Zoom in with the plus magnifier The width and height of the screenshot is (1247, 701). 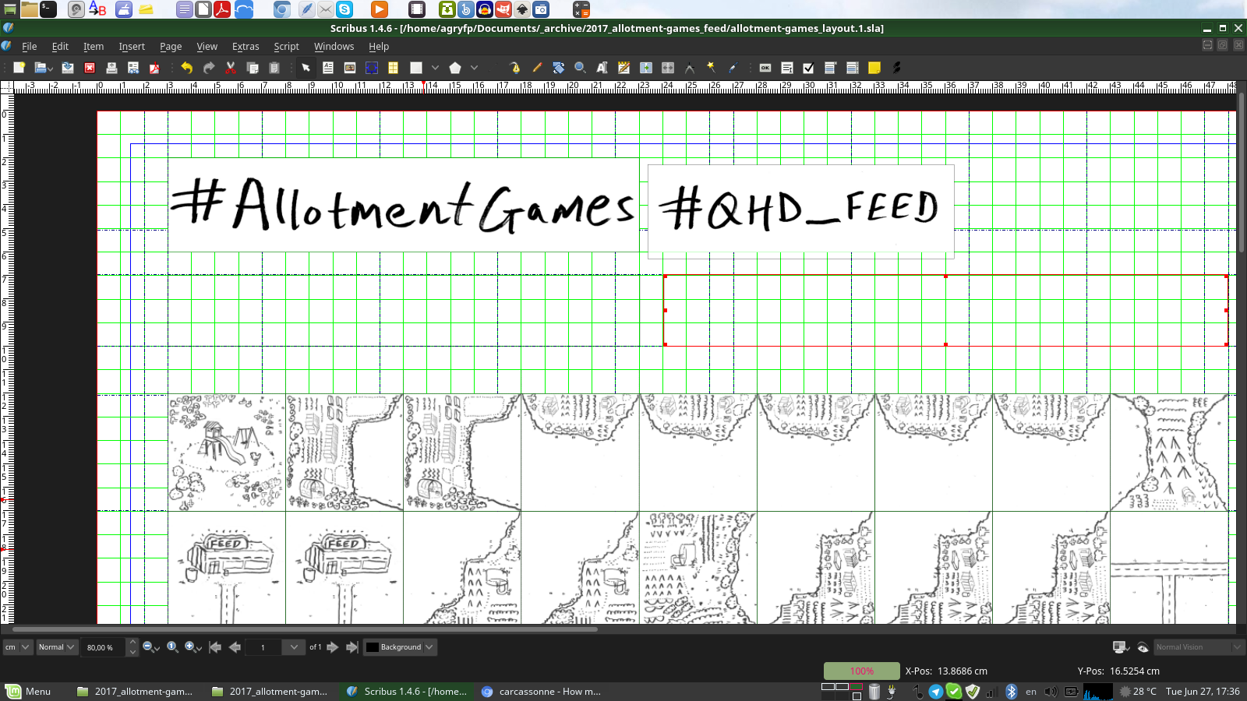click(191, 647)
